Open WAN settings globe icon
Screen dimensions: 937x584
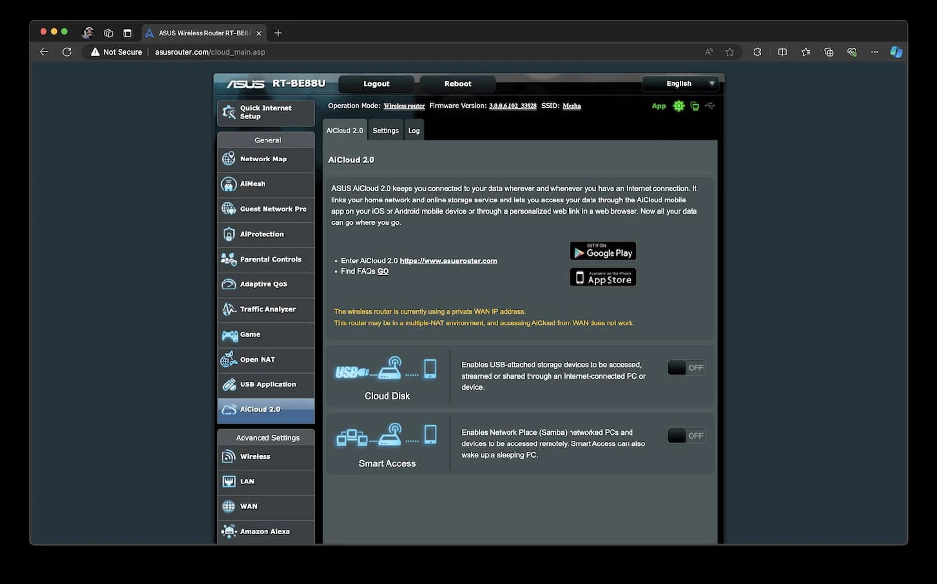point(228,506)
